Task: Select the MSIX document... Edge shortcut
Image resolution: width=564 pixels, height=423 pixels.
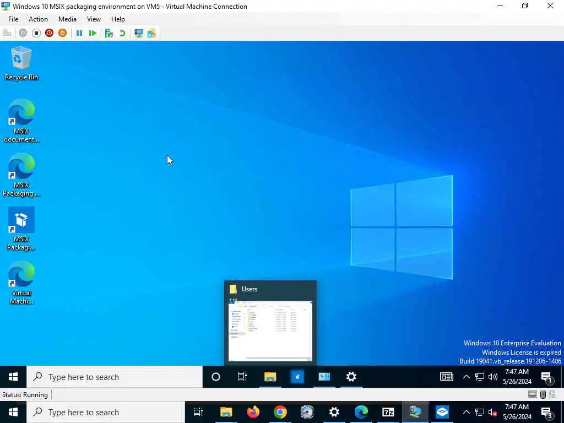Action: click(21, 121)
